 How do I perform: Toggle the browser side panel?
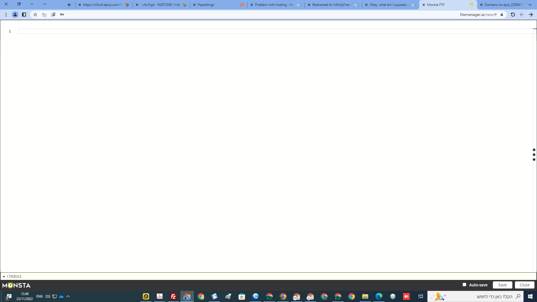point(24,15)
